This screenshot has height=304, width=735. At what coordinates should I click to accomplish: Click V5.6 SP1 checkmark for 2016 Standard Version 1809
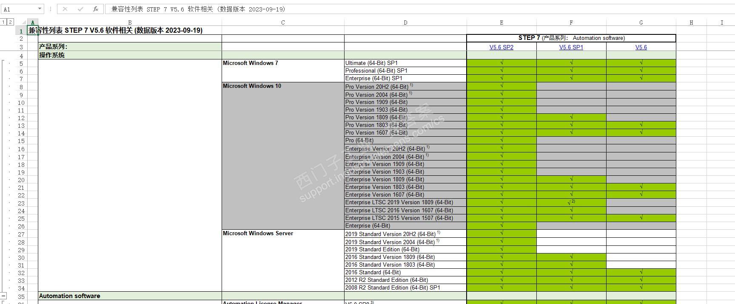pos(571,257)
